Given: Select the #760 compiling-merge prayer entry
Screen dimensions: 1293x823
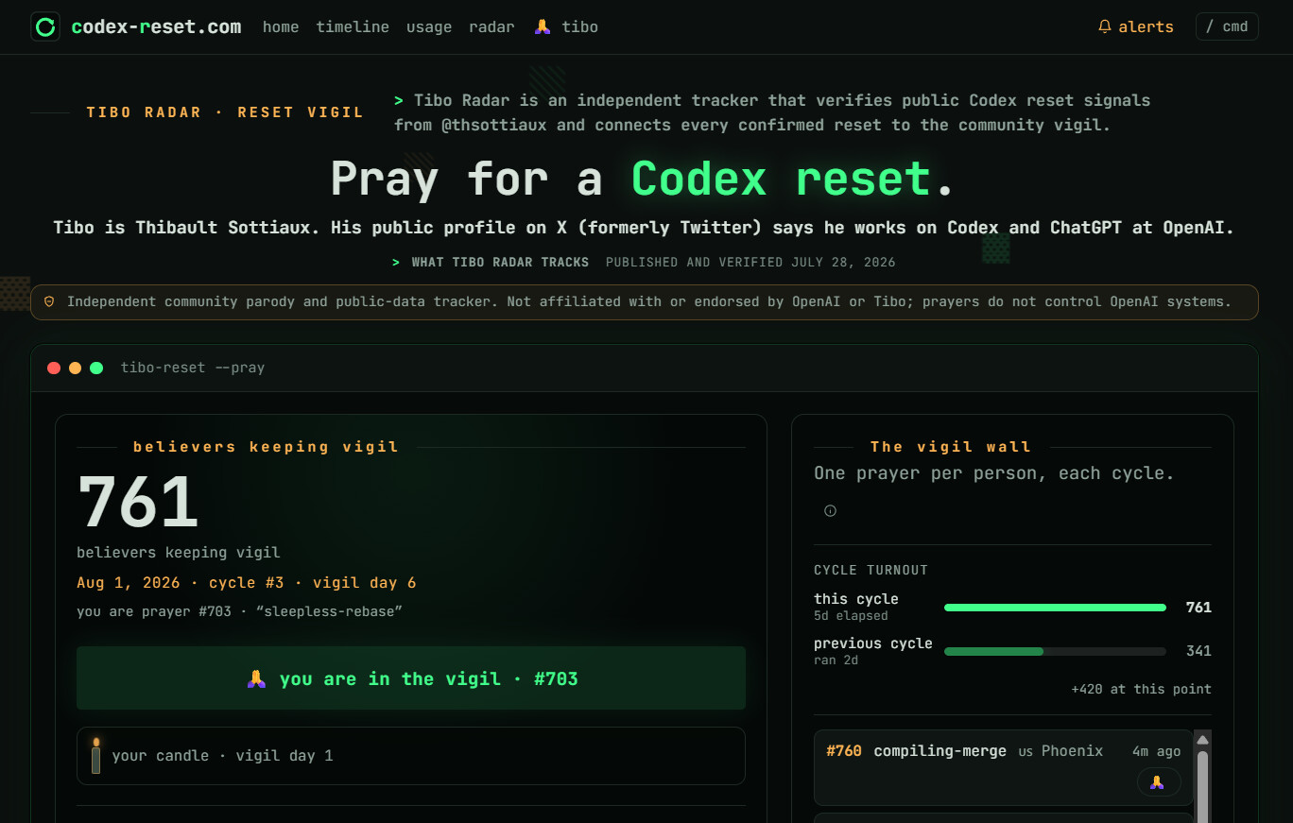Looking at the screenshot, I should 1003,767.
